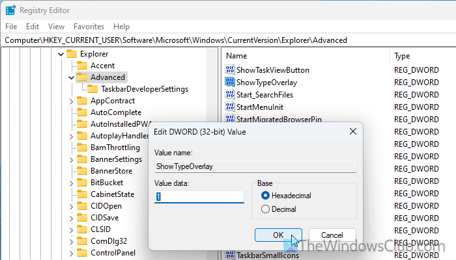
Task: Expand the BitBucket tree node
Action: pos(71,183)
